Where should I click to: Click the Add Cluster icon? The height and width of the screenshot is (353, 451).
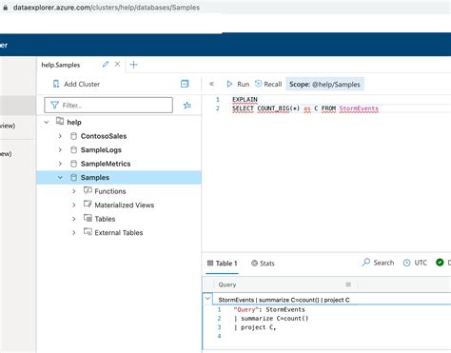point(56,84)
